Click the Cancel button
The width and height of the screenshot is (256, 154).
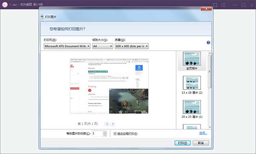[x=201, y=143]
